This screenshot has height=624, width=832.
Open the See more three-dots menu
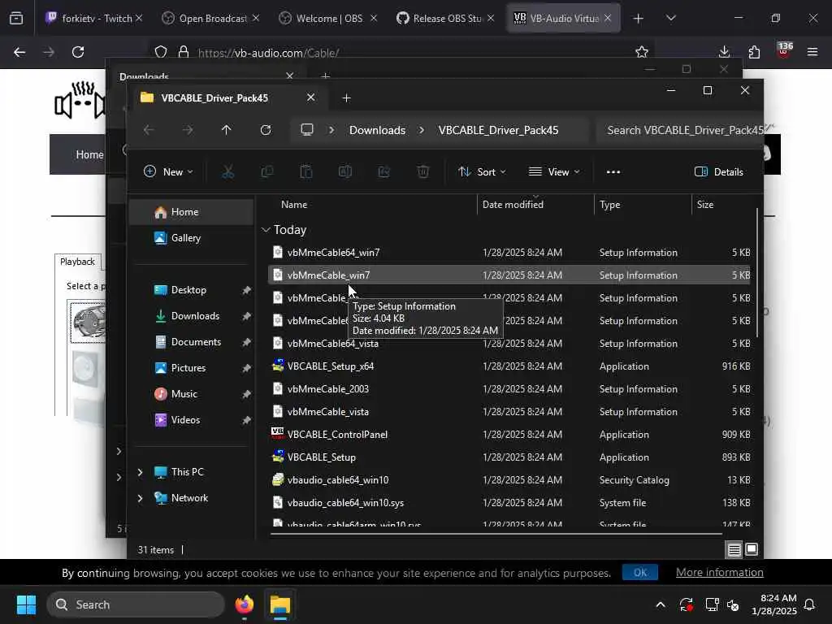613,172
